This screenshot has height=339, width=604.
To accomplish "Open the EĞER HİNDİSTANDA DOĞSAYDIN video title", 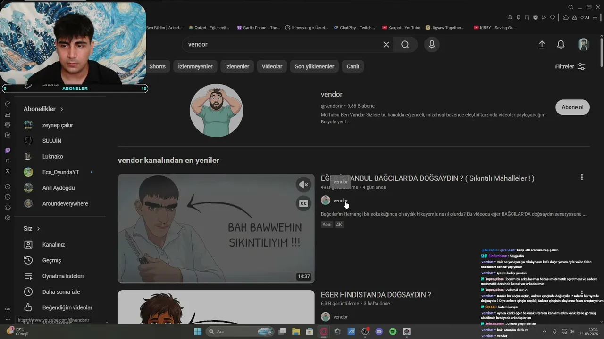I will point(376,295).
